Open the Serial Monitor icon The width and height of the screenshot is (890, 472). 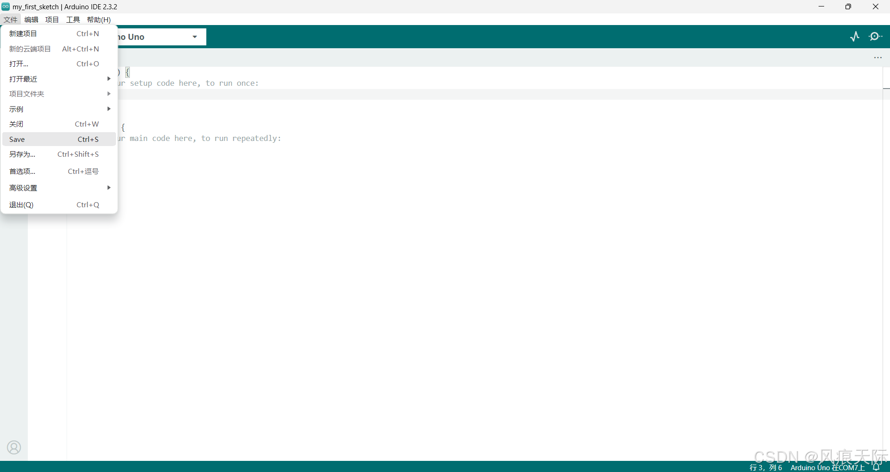click(x=875, y=37)
